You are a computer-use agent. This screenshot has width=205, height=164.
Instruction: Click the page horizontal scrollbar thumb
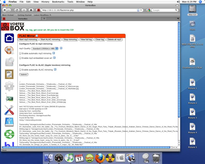[86, 147]
